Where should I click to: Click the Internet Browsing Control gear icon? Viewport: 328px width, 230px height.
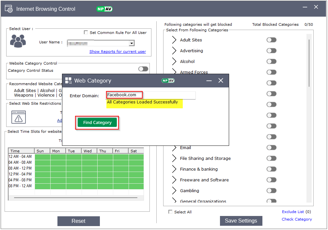(x=9, y=9)
